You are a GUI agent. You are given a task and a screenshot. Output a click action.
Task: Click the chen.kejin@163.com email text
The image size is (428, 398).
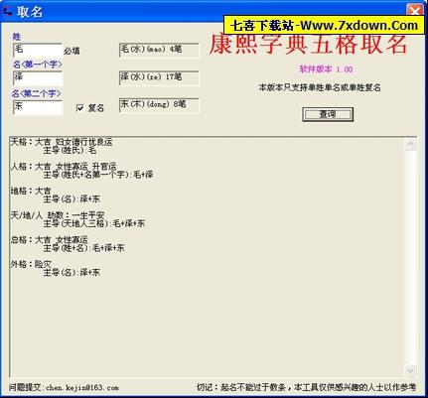(82, 387)
